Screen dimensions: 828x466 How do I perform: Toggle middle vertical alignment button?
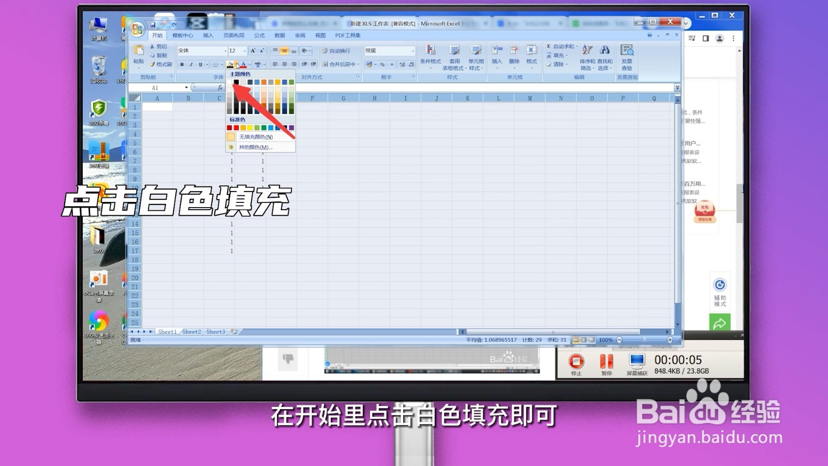284,51
